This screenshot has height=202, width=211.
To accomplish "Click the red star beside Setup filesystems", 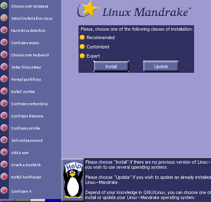I will pos(4,67).
